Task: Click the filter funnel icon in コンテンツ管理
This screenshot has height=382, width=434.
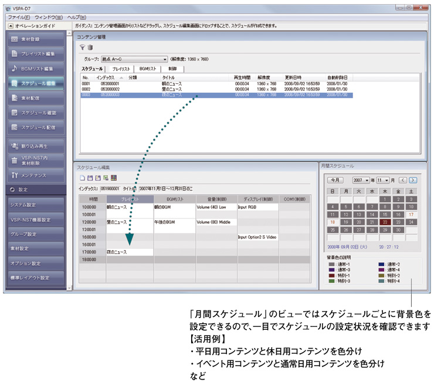Action: coord(83,48)
